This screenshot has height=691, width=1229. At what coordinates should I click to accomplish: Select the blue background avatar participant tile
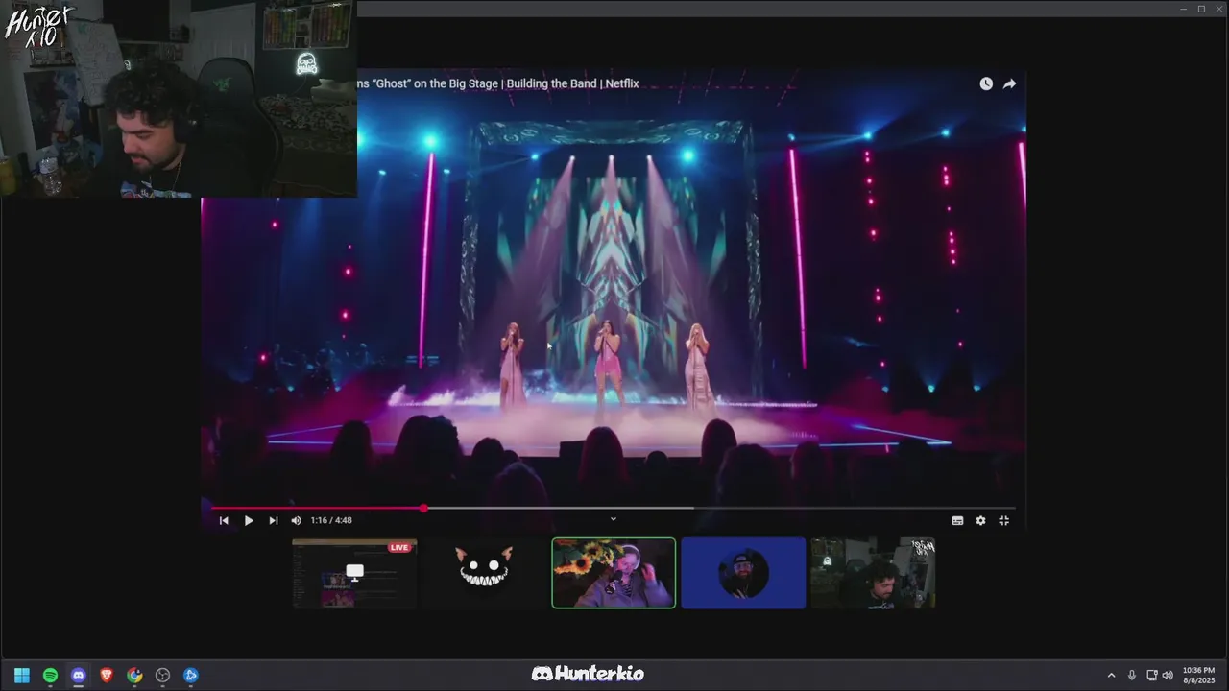tap(743, 573)
